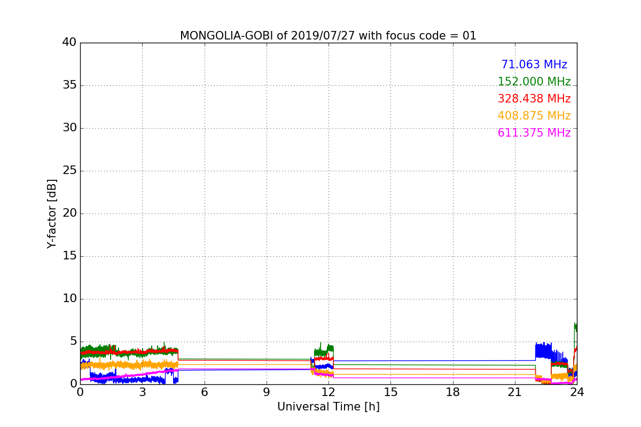
Task: Select x-axis tick label 24
Action: tap(577, 392)
